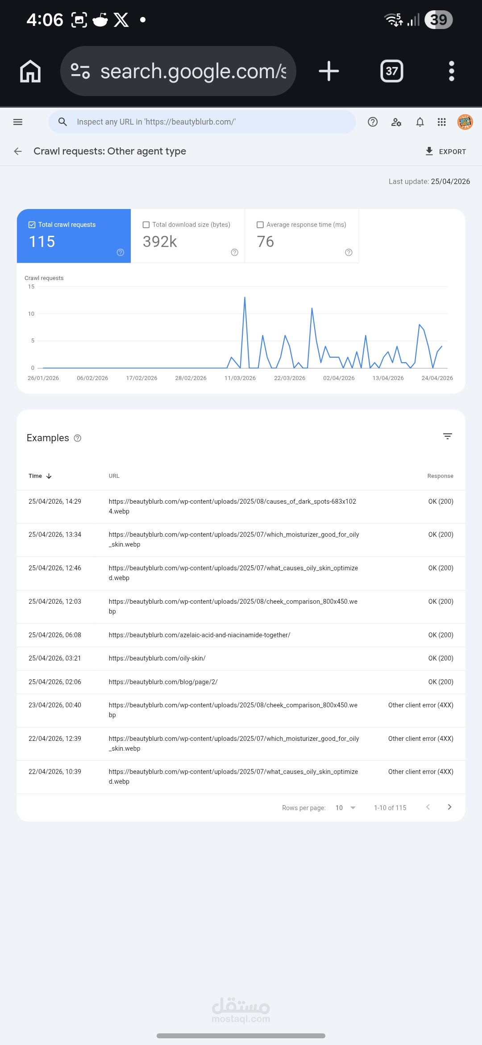Open a new tab with plus icon
482x1045 pixels.
point(329,71)
